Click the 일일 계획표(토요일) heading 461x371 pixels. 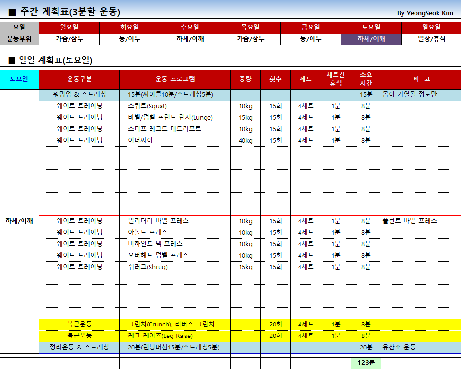[x=56, y=60]
